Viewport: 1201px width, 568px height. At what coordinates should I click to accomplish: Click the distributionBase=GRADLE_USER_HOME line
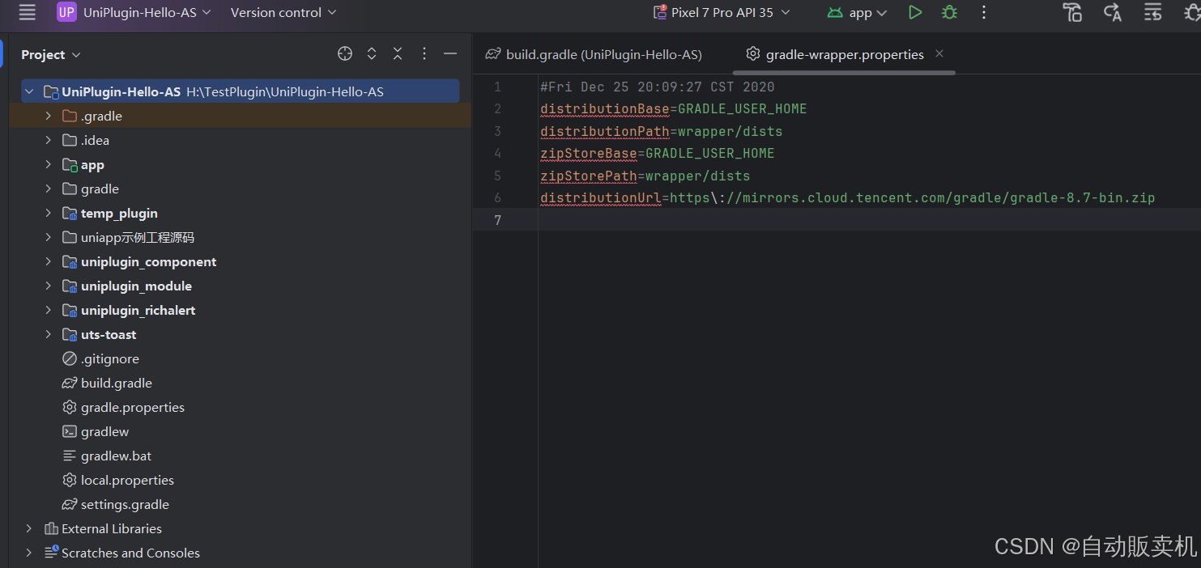coord(674,108)
